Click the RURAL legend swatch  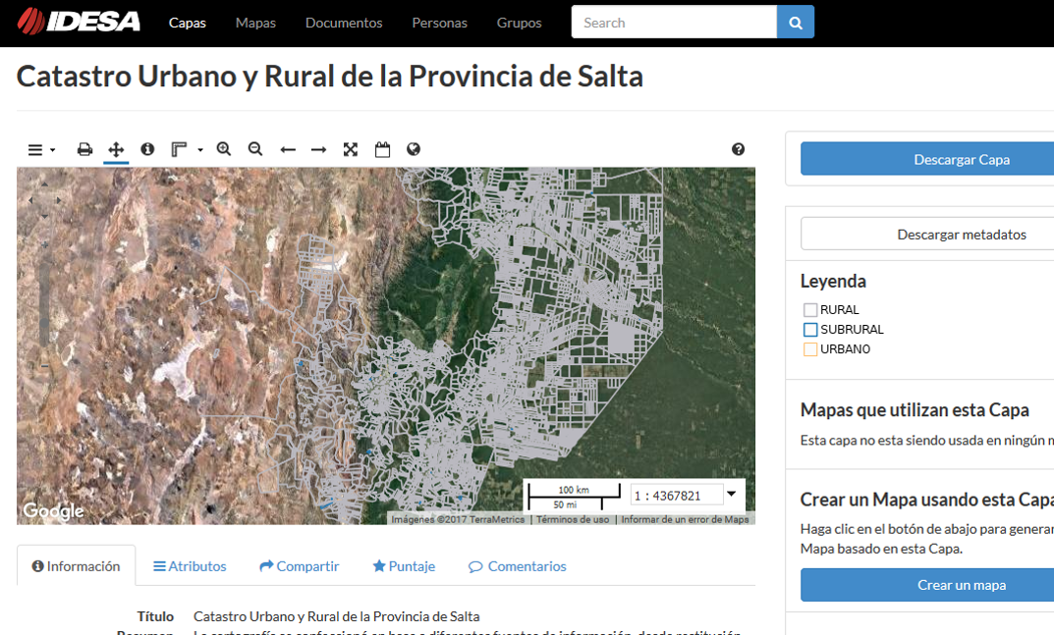pos(810,310)
